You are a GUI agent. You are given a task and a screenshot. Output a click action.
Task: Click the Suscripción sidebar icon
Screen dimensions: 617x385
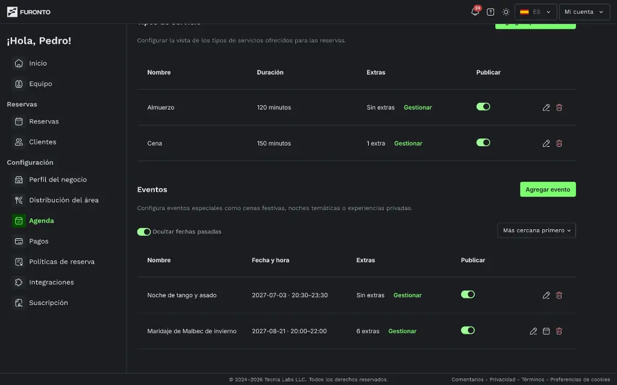[x=19, y=303]
